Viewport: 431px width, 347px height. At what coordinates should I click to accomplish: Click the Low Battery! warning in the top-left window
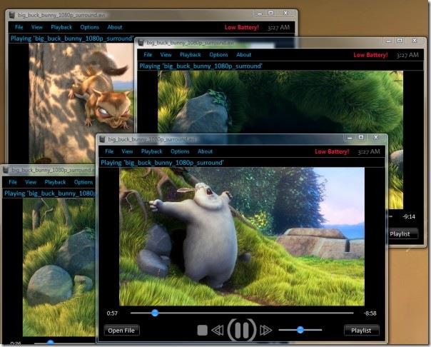pyautogui.click(x=242, y=27)
